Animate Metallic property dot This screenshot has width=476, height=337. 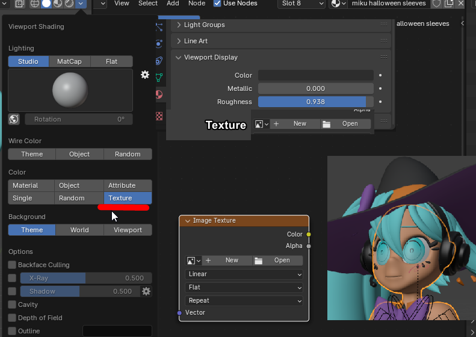(380, 88)
